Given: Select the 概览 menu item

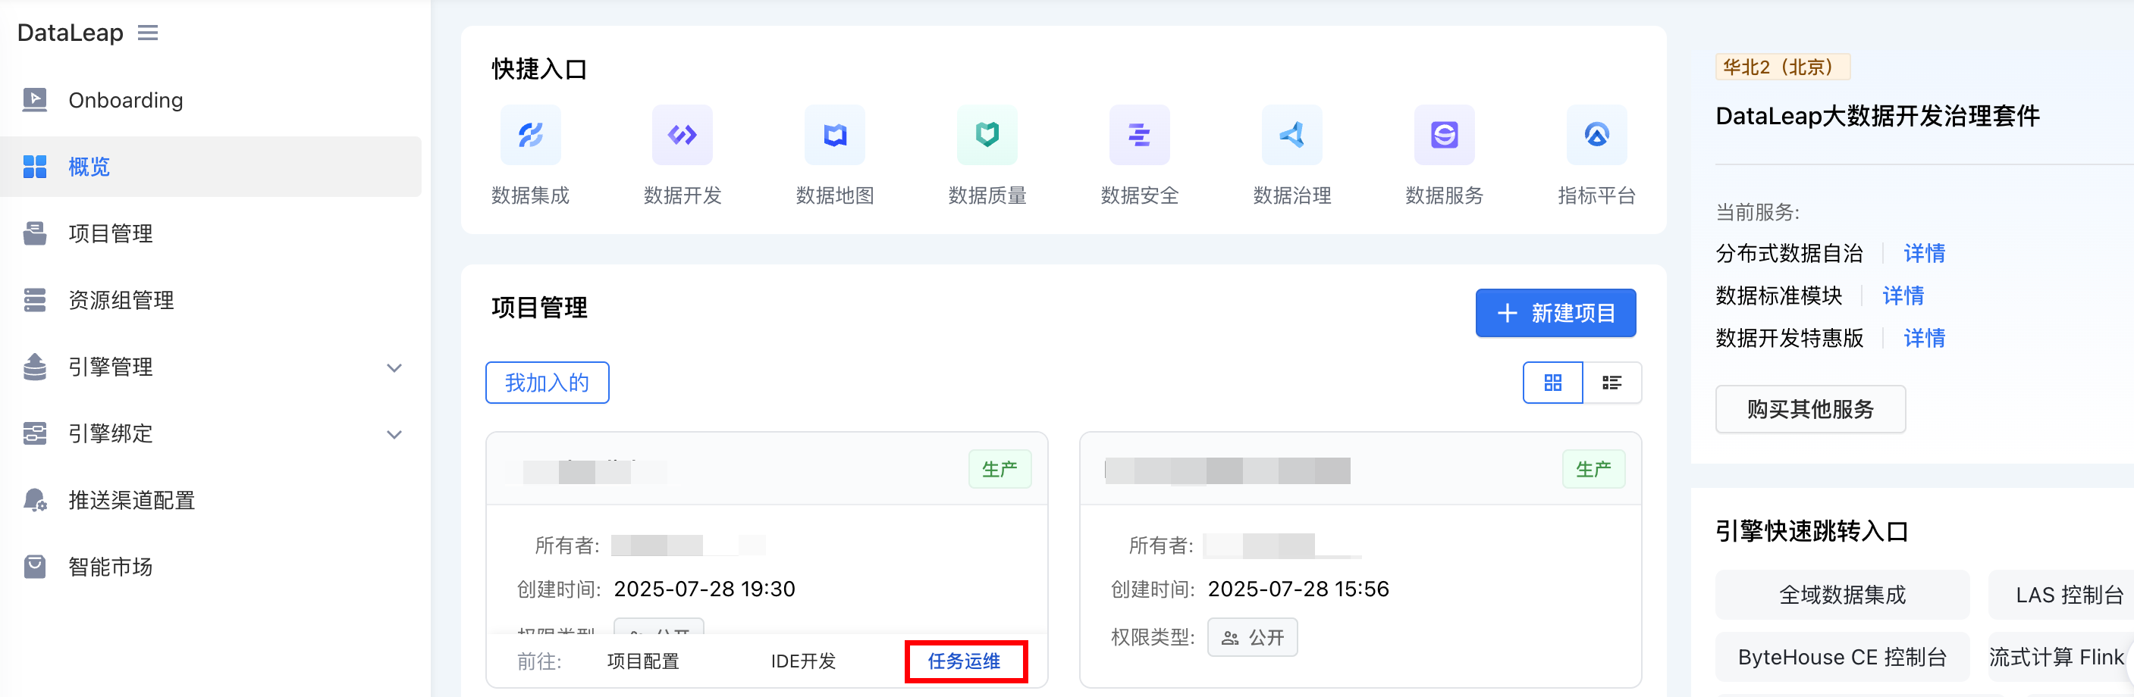Looking at the screenshot, I should tap(212, 167).
